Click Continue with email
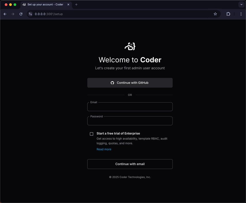The height and width of the screenshot is (203, 246). click(x=130, y=164)
